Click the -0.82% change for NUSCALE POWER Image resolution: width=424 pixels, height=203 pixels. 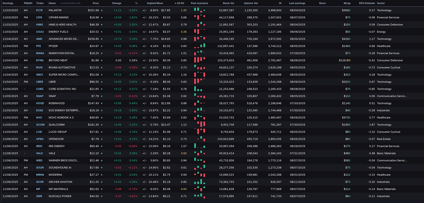coord(133,196)
